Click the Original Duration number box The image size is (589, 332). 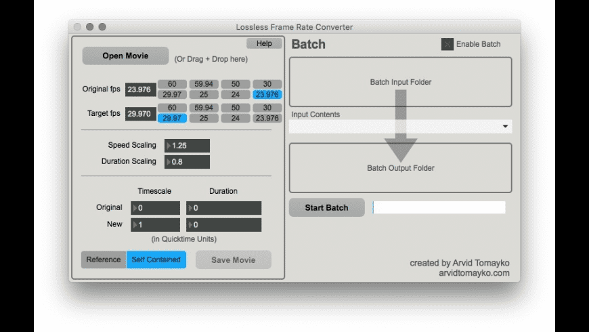[x=223, y=208]
